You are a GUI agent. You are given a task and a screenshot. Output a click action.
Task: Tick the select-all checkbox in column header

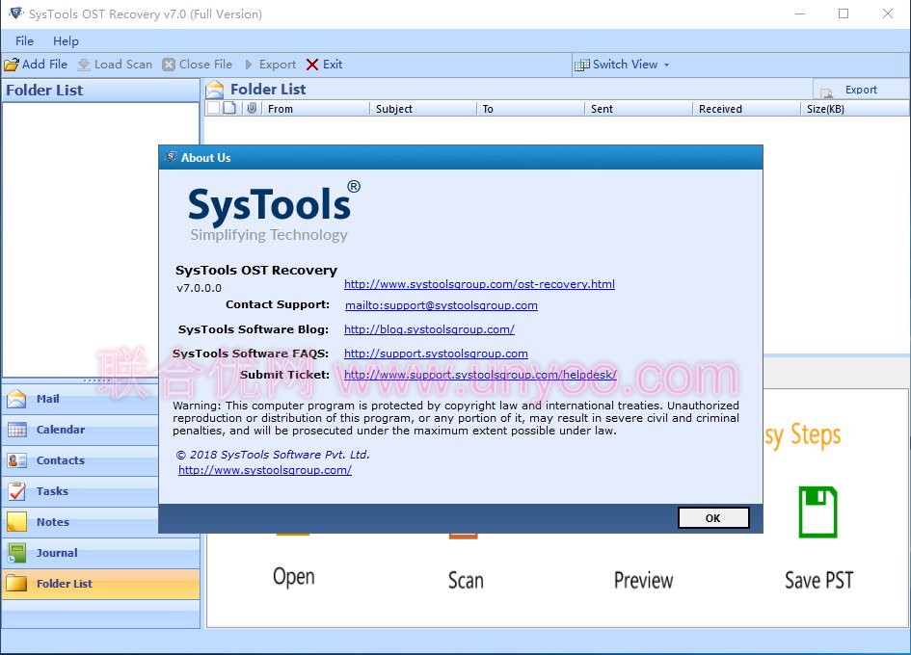pyautogui.click(x=213, y=108)
